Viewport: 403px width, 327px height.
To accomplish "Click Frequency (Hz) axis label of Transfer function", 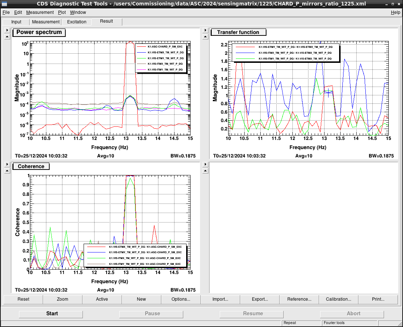I will pos(308,147).
